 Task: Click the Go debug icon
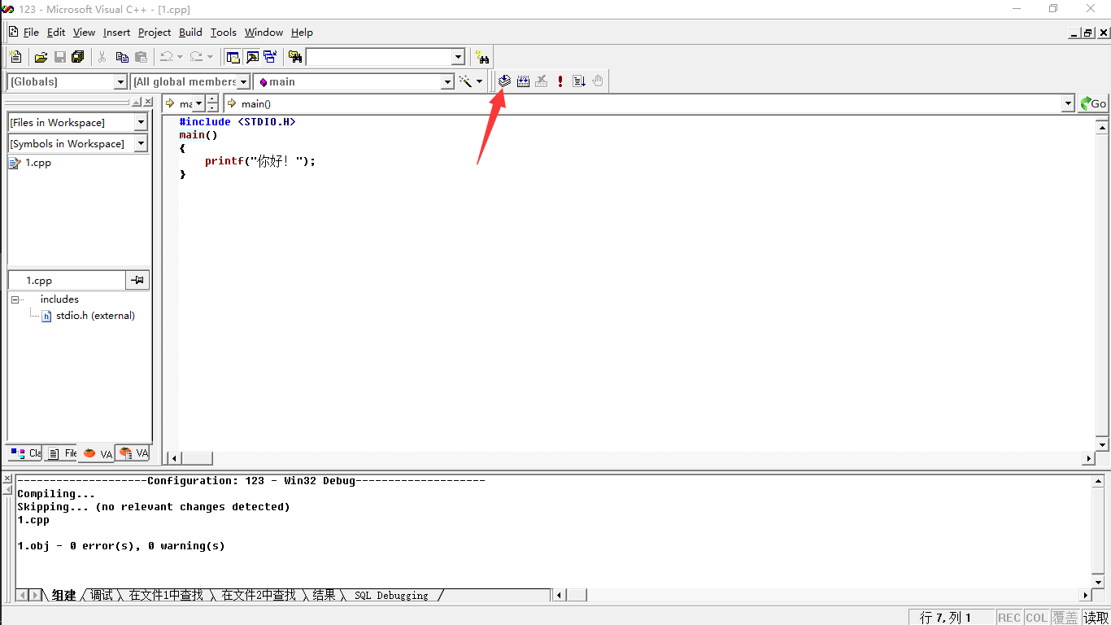[579, 81]
